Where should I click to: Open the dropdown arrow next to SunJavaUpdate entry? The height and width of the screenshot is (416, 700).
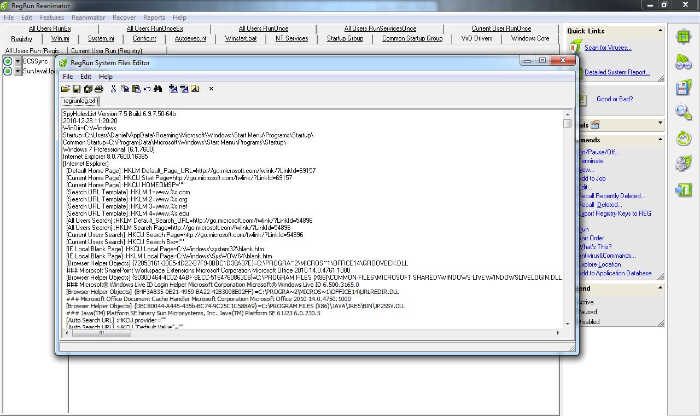[17, 71]
